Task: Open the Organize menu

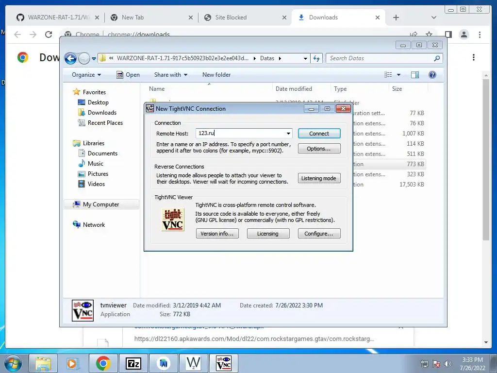Action: [x=86, y=75]
